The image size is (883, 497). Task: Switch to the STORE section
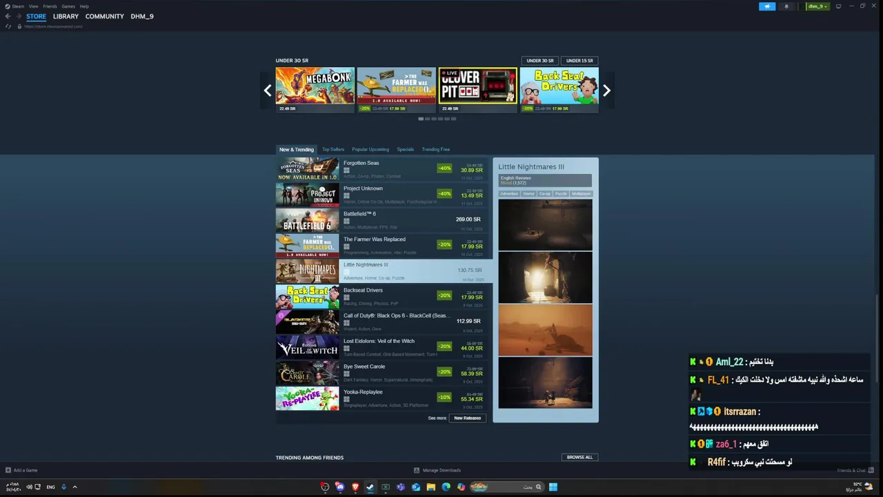(x=36, y=17)
